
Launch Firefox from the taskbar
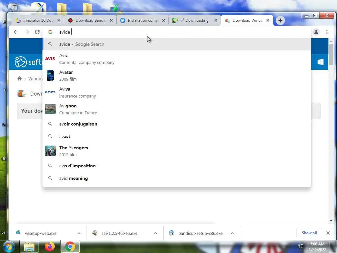point(50,246)
